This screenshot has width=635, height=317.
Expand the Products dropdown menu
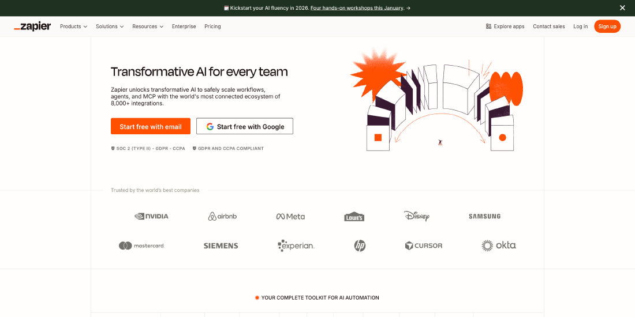(73, 27)
